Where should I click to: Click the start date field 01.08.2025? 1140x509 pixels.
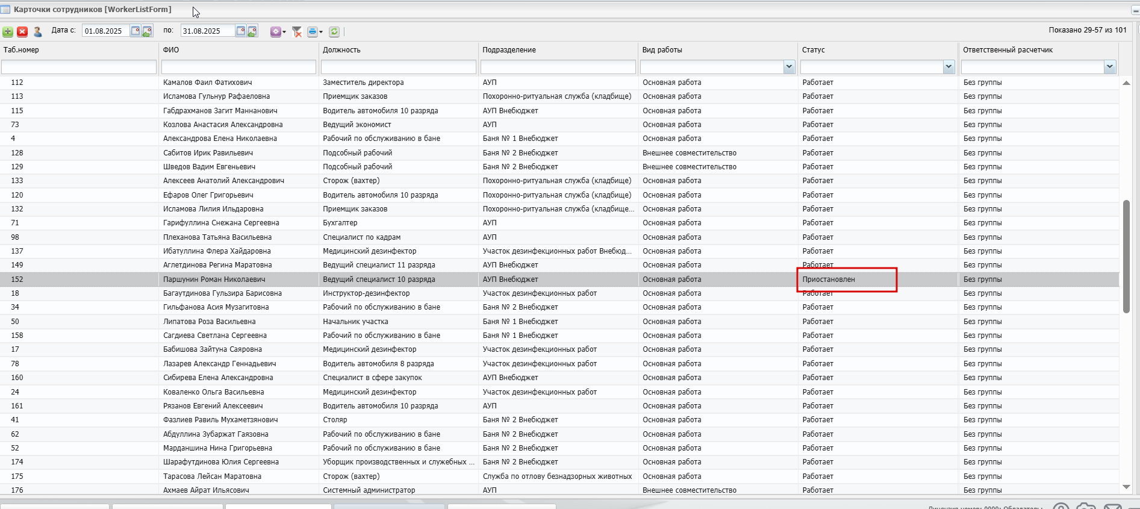coord(105,31)
